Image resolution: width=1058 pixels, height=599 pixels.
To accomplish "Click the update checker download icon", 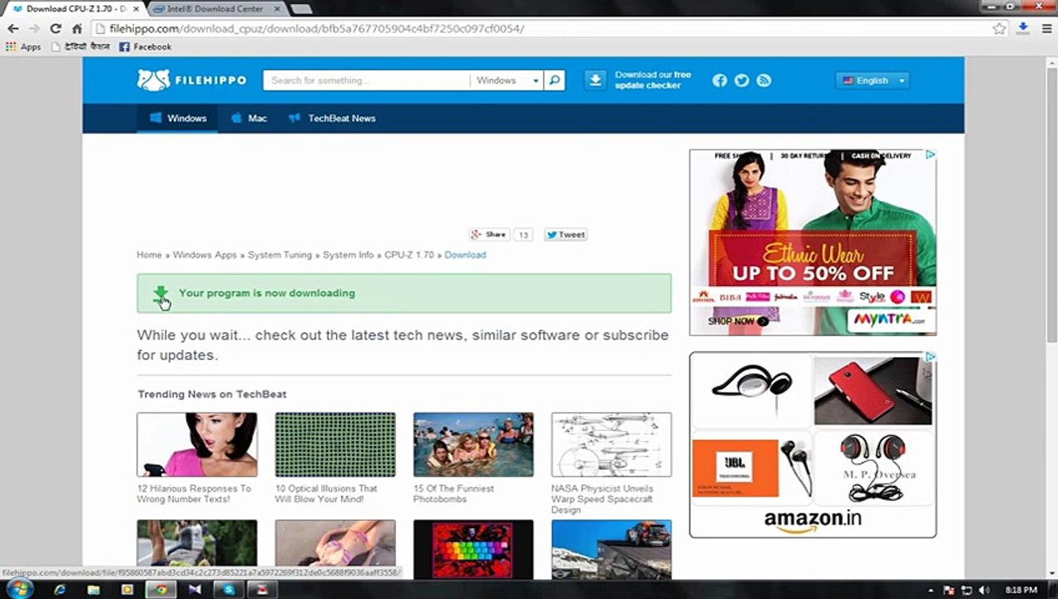I will click(595, 80).
